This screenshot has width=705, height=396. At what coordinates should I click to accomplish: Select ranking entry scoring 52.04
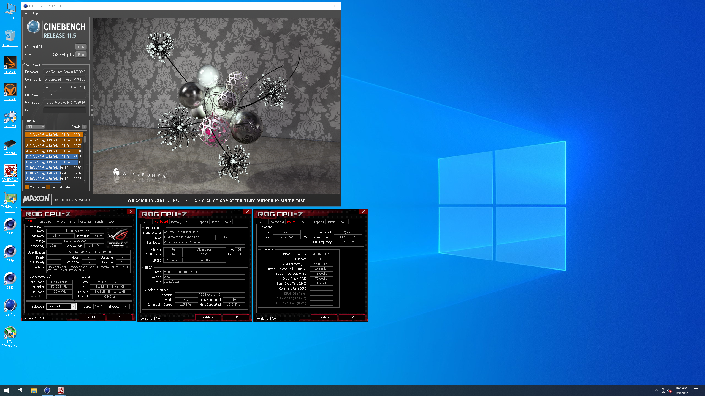coord(54,135)
